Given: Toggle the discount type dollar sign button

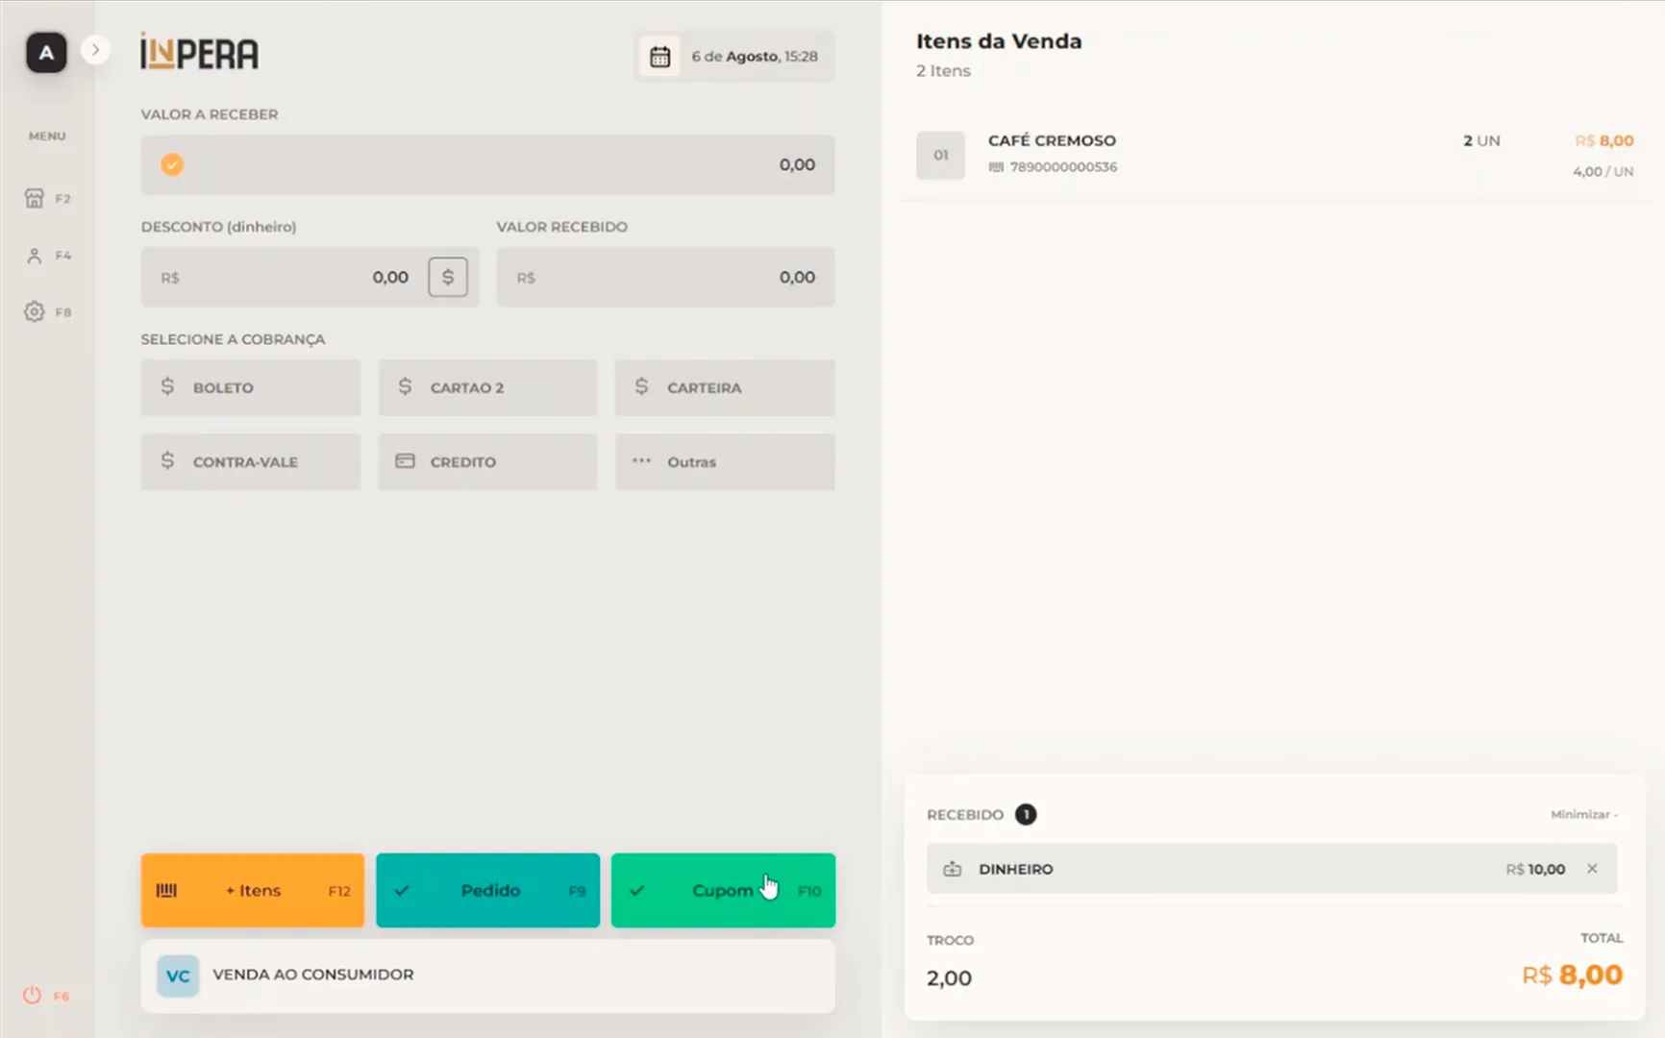Looking at the screenshot, I should click(447, 277).
